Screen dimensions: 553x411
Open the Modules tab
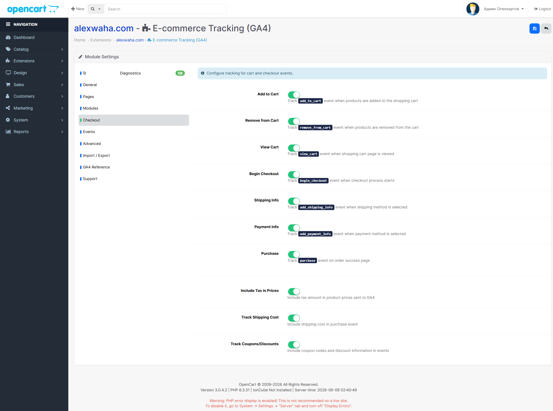click(134, 108)
